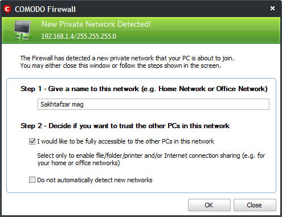
Task: Click the Step 2 heading text
Action: [x=125, y=126]
